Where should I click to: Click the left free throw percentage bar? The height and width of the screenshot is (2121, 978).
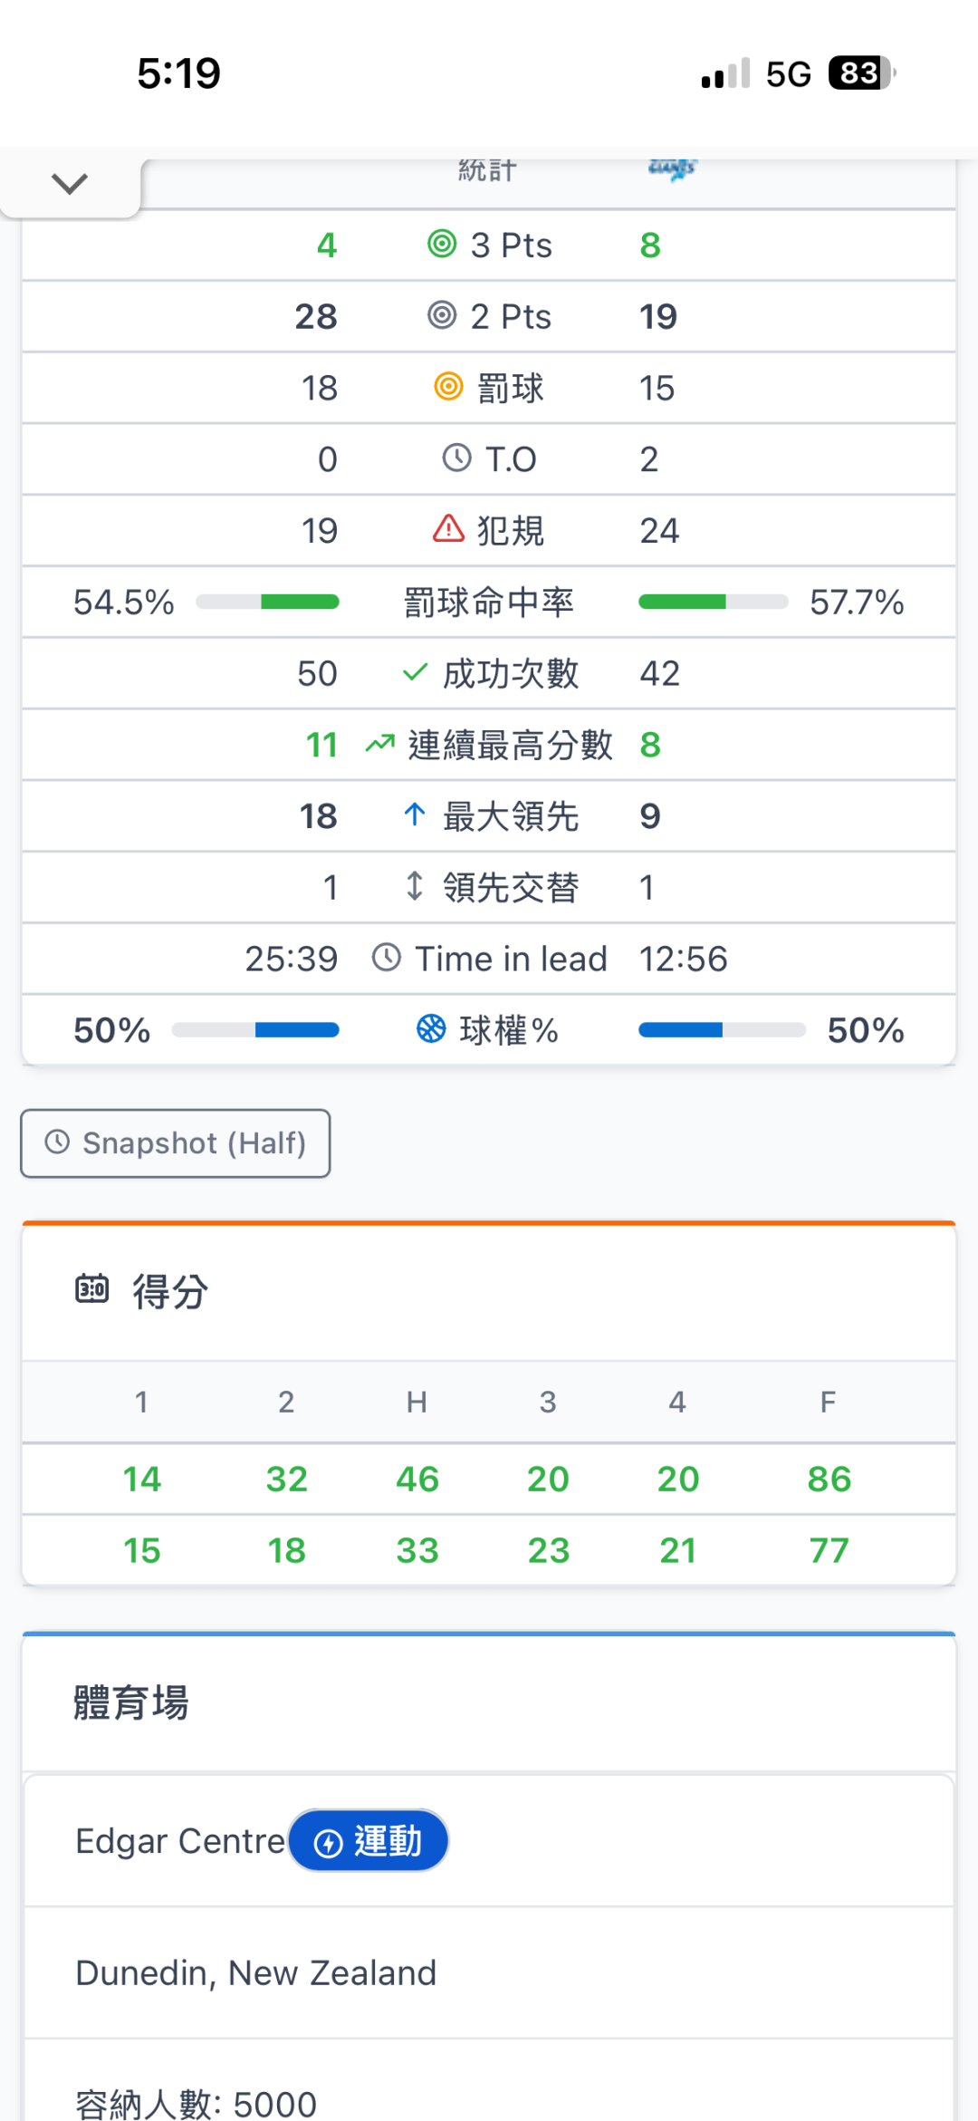tap(267, 602)
